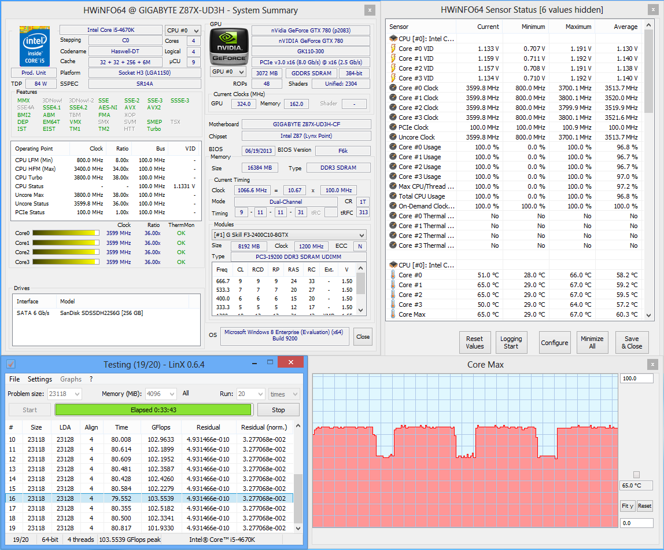Click the icon beside Max CPU/Thread sensor
The width and height of the screenshot is (664, 550).
click(x=393, y=186)
